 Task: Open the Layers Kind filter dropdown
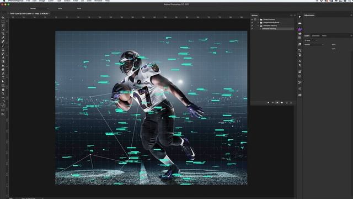coord(311,40)
